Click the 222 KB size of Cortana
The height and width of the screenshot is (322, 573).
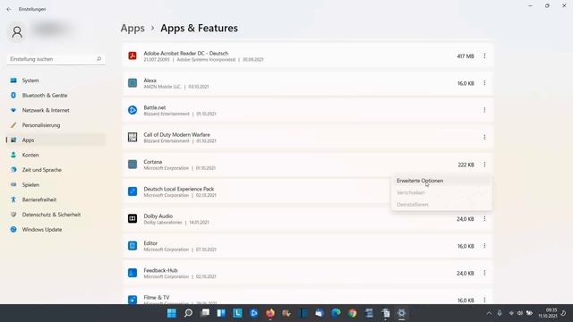(466, 165)
